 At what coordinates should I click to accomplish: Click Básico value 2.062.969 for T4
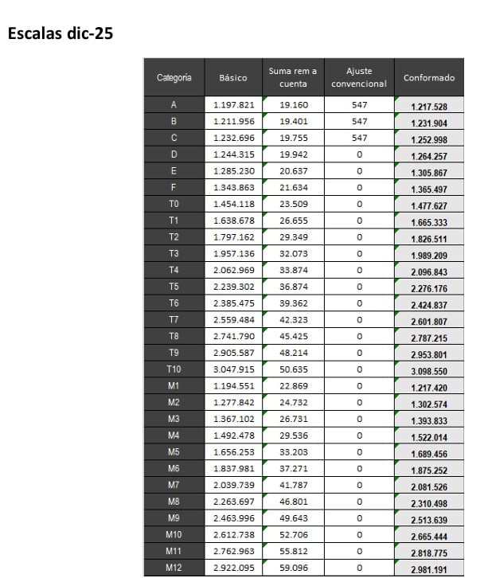233,270
